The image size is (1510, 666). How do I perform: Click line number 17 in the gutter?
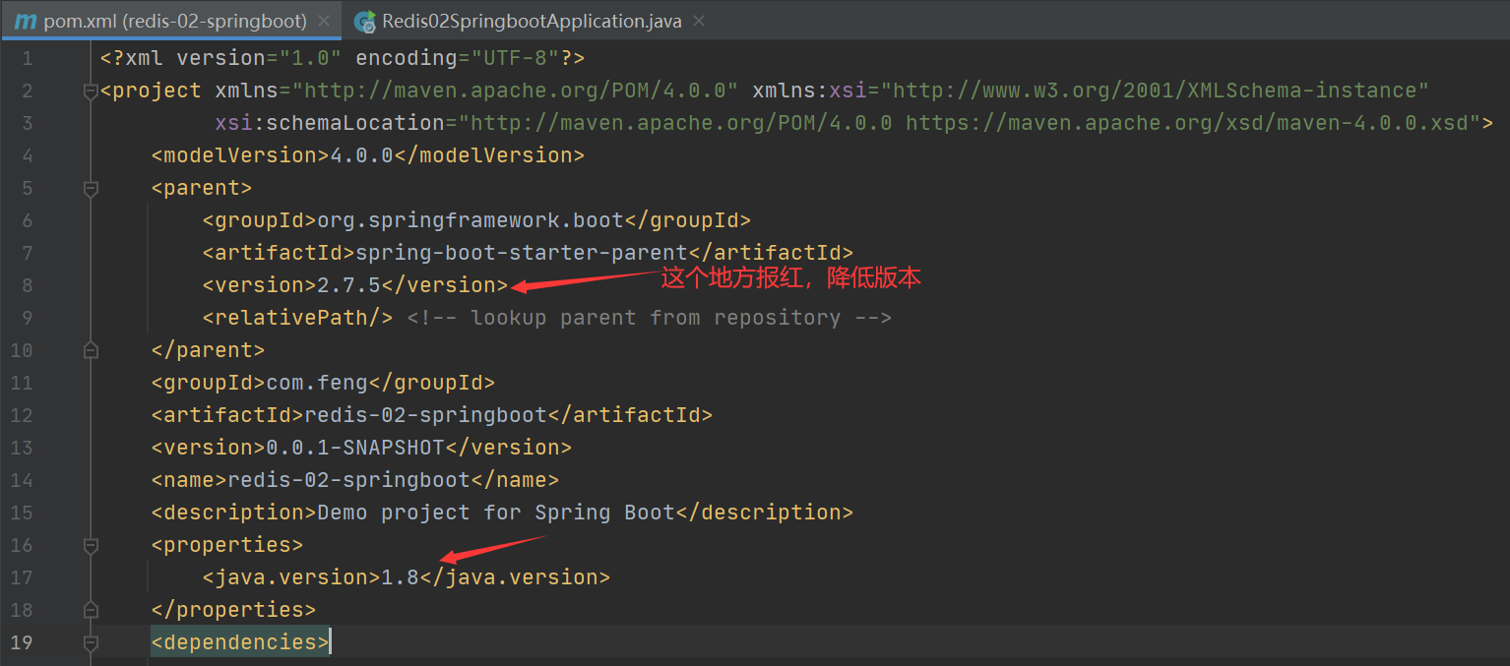[21, 577]
